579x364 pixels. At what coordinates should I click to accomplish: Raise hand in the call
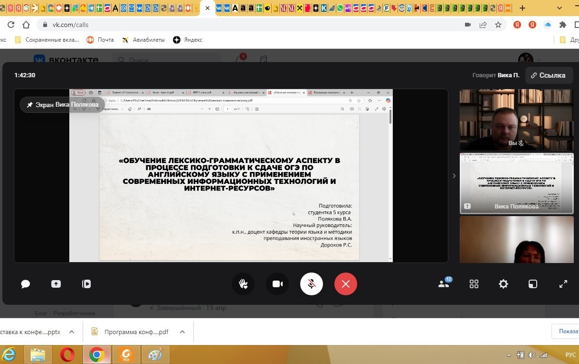coord(243,284)
